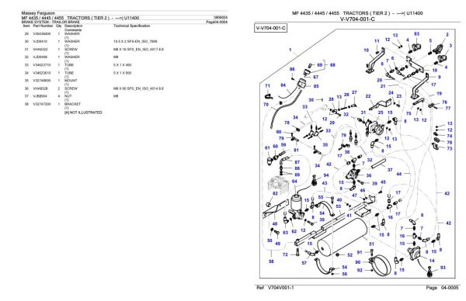Click callout number 68 beside the bracket
Viewport: 466px width, 301px height.
(332, 64)
